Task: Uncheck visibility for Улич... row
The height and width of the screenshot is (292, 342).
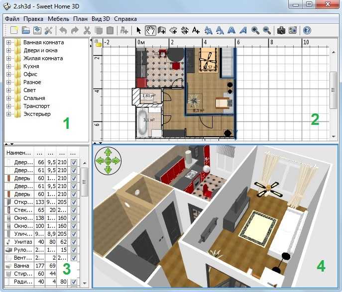Action: (x=74, y=234)
